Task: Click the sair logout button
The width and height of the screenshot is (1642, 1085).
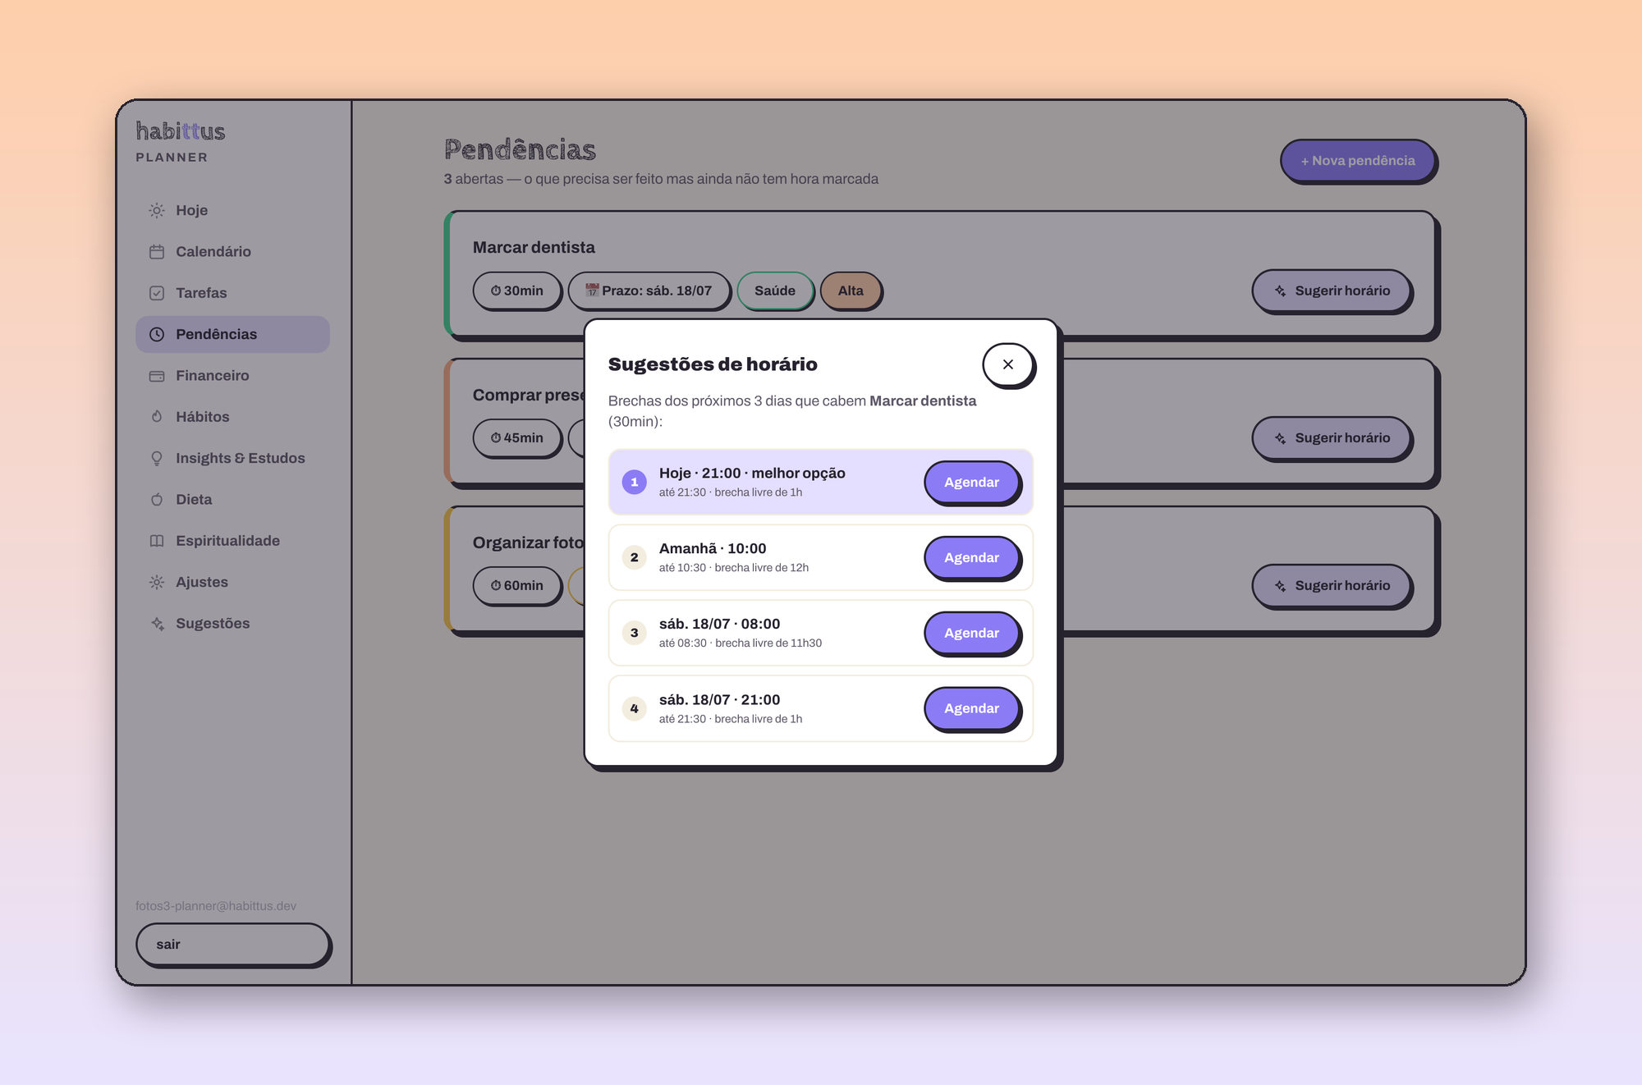Action: click(233, 944)
